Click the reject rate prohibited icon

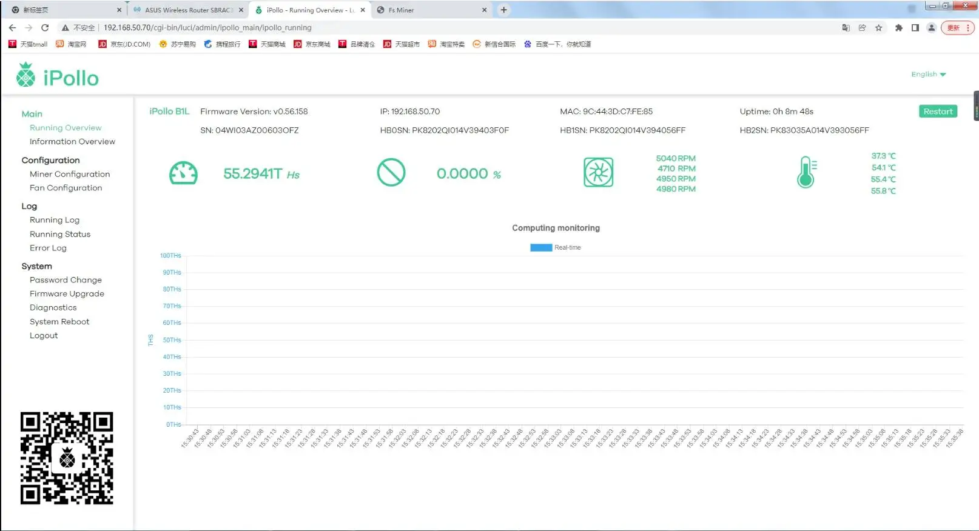click(x=391, y=173)
